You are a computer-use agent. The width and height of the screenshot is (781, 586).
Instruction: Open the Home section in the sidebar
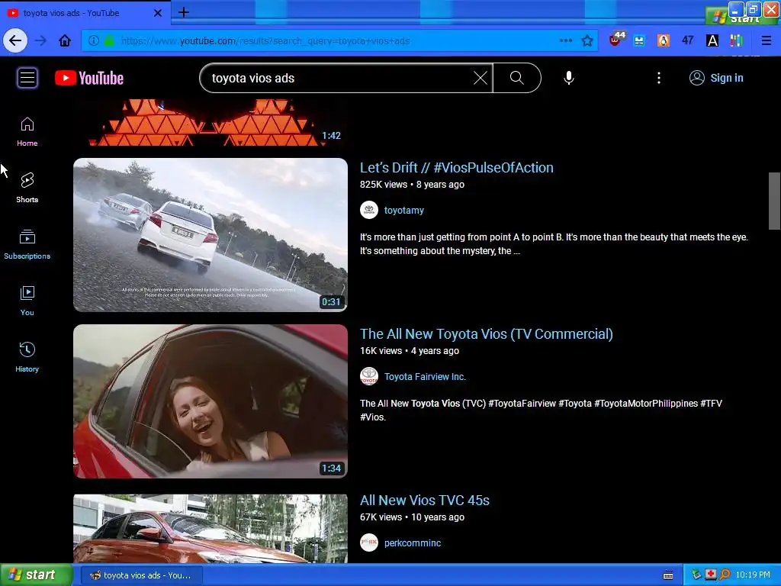click(27, 131)
